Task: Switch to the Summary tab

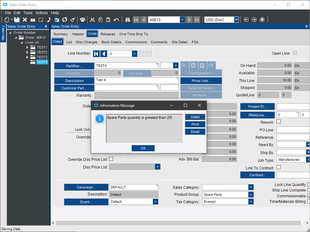Action: pyautogui.click(x=60, y=34)
